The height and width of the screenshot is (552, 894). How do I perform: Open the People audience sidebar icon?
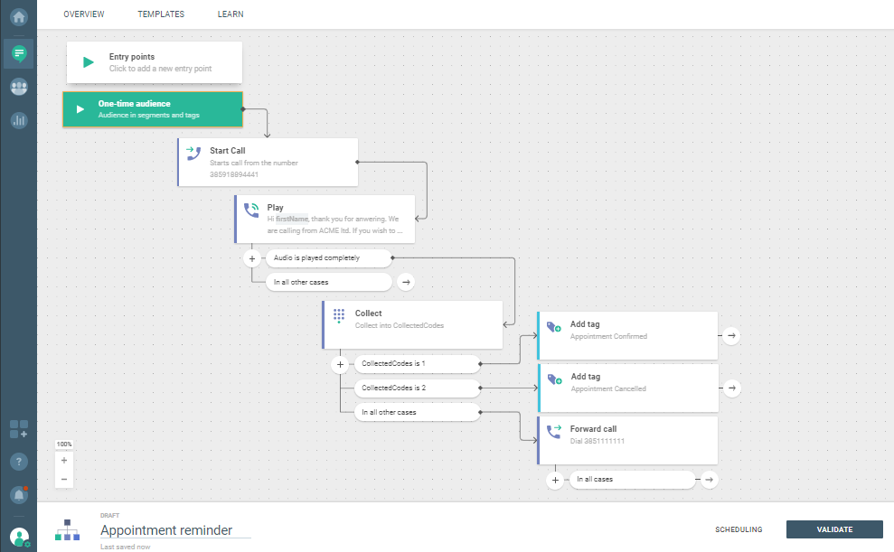click(x=18, y=87)
